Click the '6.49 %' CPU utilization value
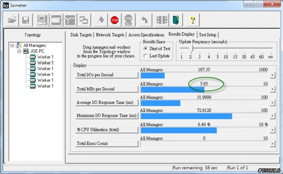This screenshot has width=283, height=174. tap(204, 125)
